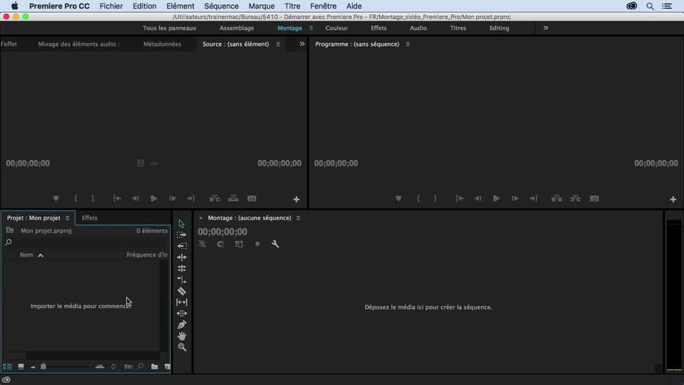Screen dimensions: 684x385
Task: Open the Séquence menu
Action: click(x=221, y=6)
